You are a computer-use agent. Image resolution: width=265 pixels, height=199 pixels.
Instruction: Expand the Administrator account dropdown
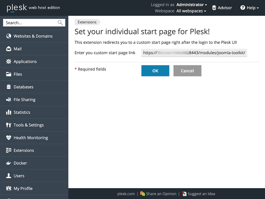tap(192, 4)
